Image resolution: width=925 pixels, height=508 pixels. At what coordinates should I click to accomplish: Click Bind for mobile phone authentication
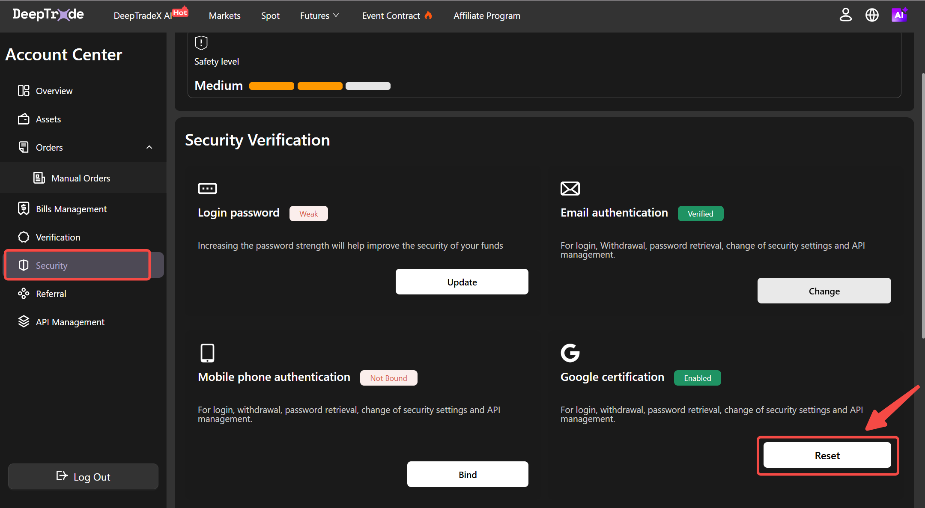468,474
